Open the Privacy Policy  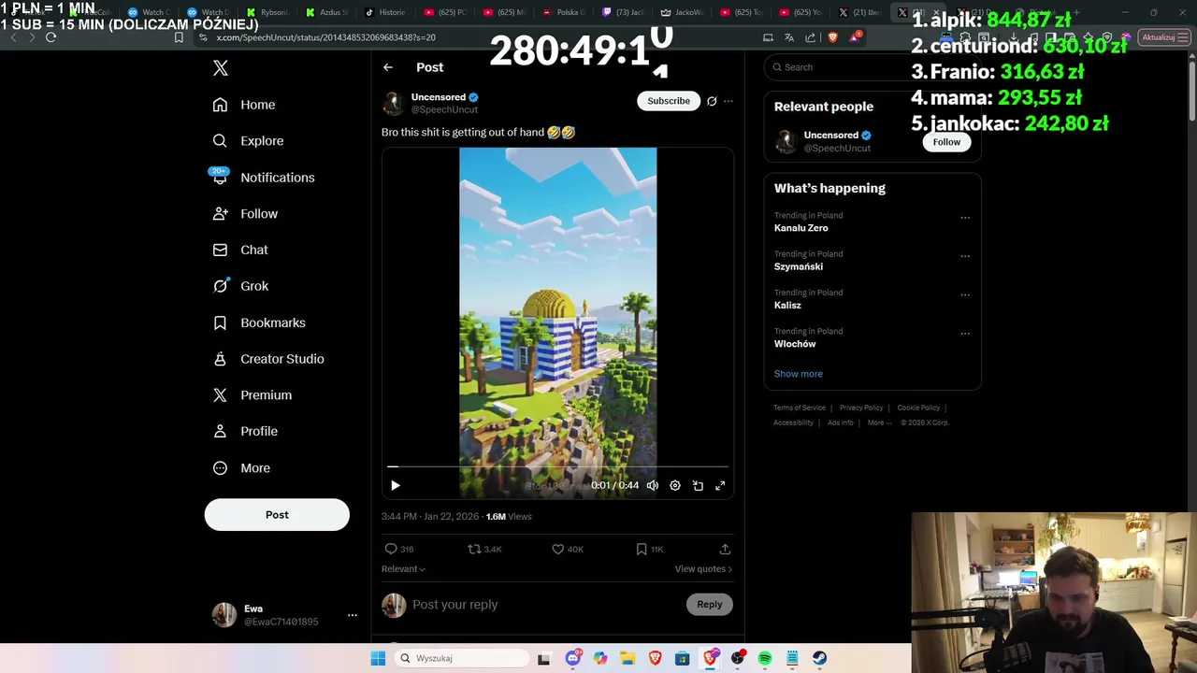tap(861, 408)
